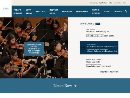Click Claude Debussy arr. Jonathan Nott text

tap(102, 51)
